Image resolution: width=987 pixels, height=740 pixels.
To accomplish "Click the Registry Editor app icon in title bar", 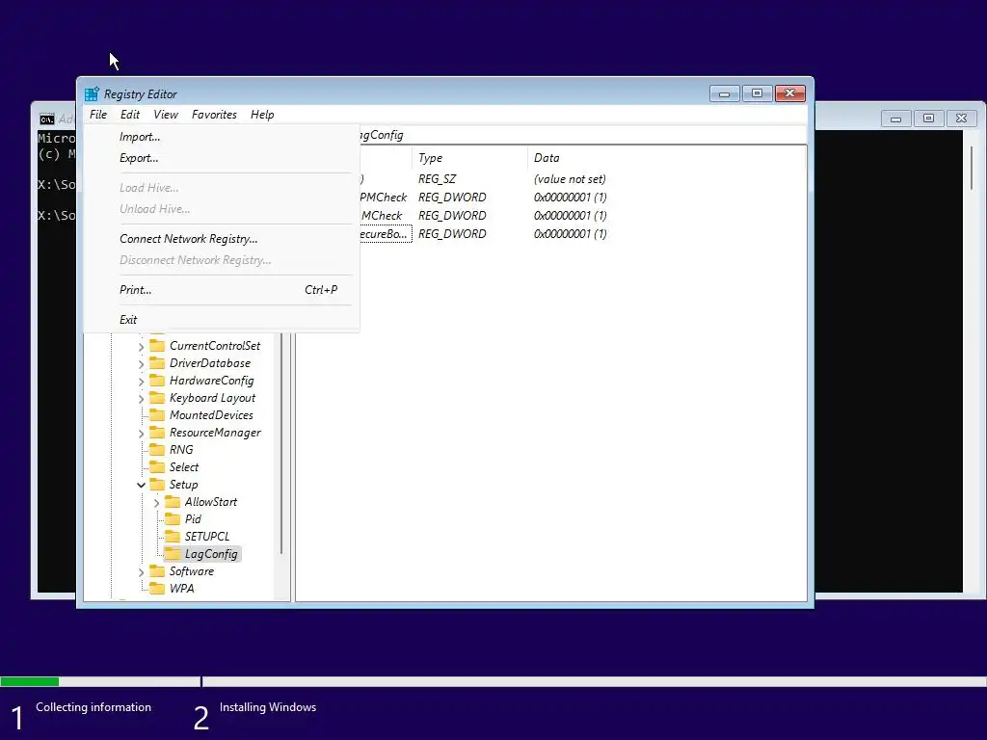I will [92, 93].
